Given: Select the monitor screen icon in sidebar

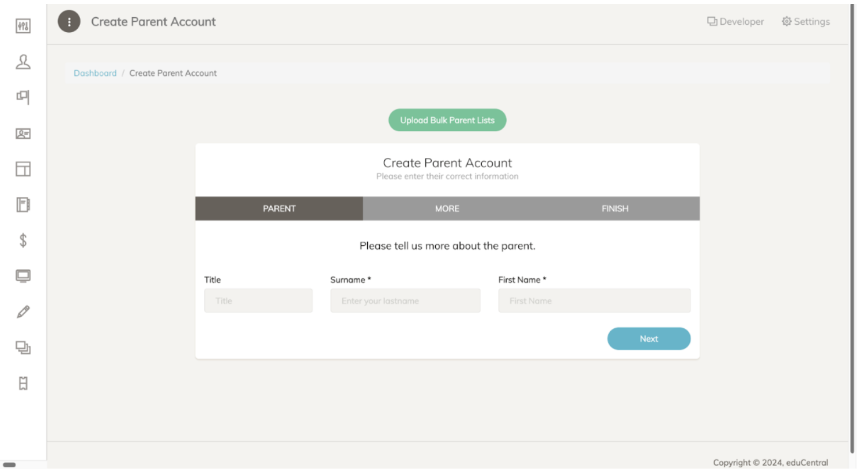Looking at the screenshot, I should [23, 276].
